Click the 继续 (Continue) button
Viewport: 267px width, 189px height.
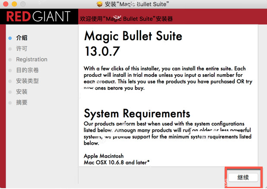tap(243, 177)
